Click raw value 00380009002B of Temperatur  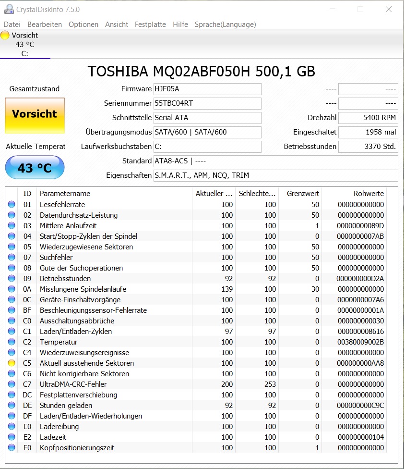point(360,342)
